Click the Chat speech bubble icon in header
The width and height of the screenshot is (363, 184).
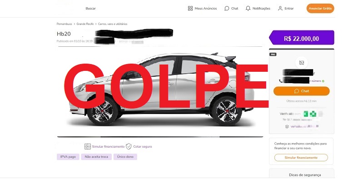tap(227, 8)
